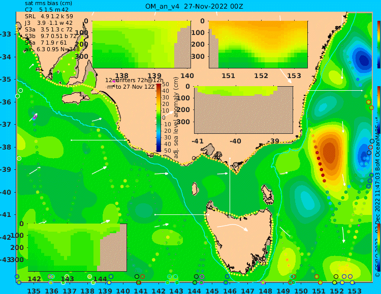Screen dimensions: 381x294
Task: Click longitude label 135
Action: 34,290
